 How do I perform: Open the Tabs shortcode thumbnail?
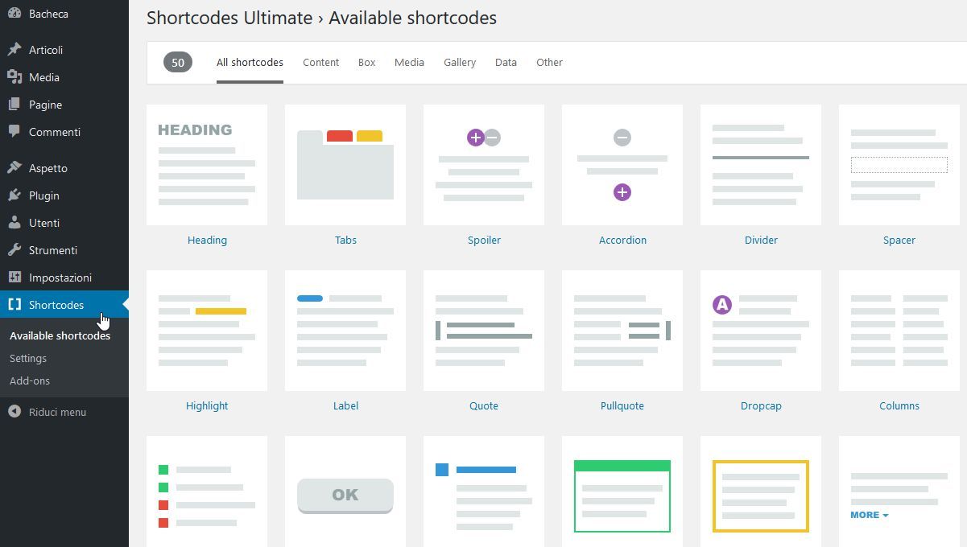pos(345,164)
